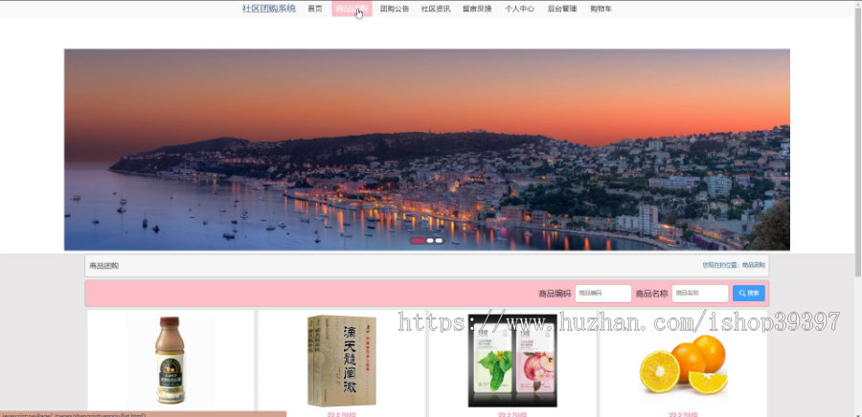Open 个人中心 from the navbar
862x417 pixels.
click(x=519, y=9)
